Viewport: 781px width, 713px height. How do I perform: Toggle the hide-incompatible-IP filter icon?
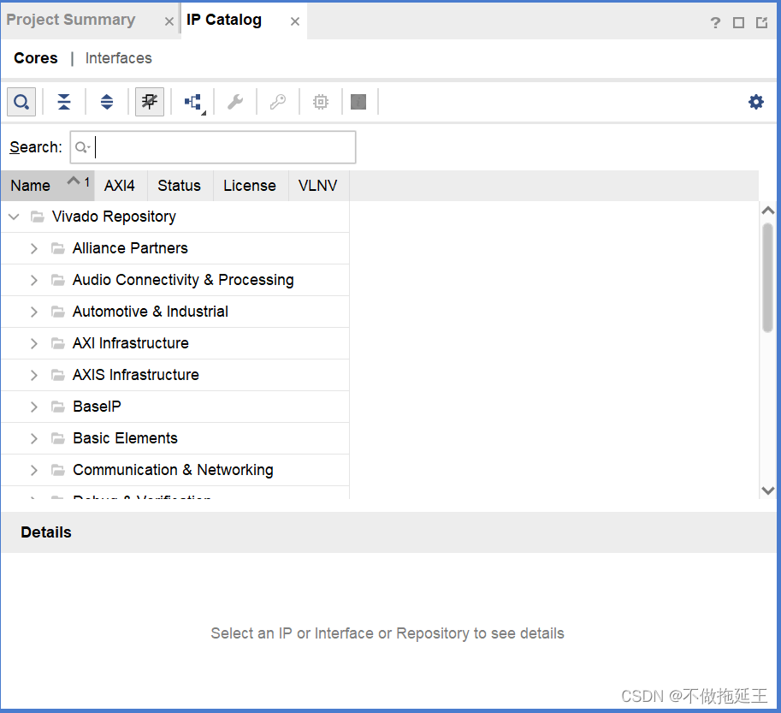(150, 102)
